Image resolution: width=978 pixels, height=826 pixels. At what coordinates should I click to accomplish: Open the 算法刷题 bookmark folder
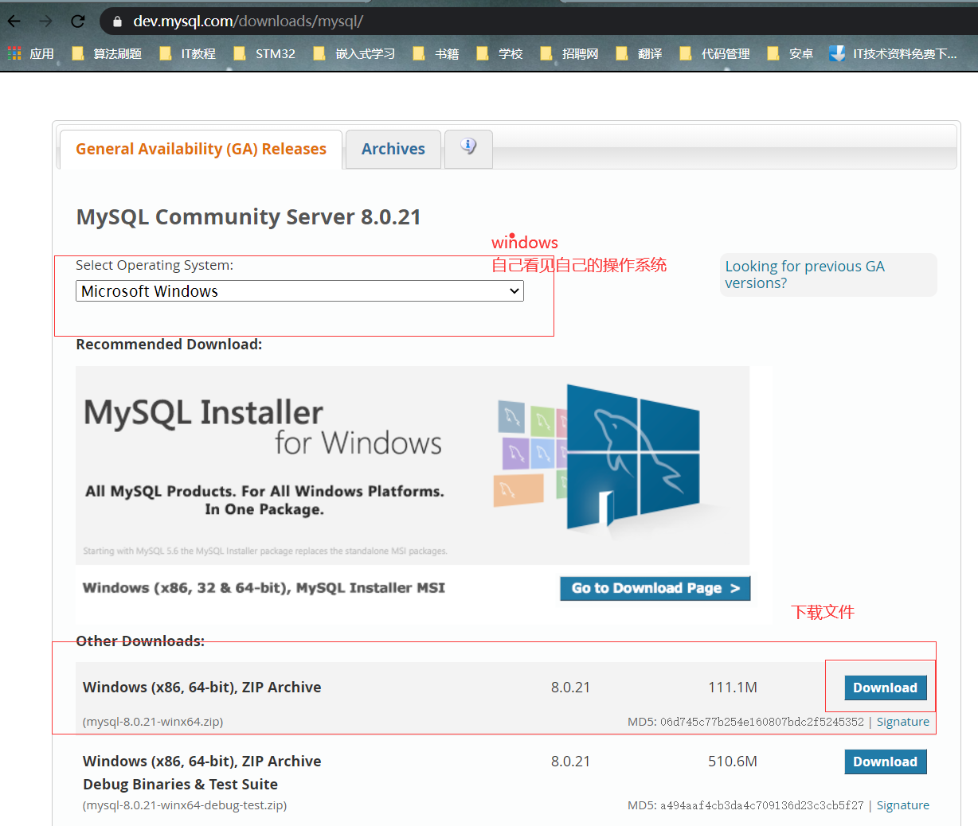(x=107, y=53)
